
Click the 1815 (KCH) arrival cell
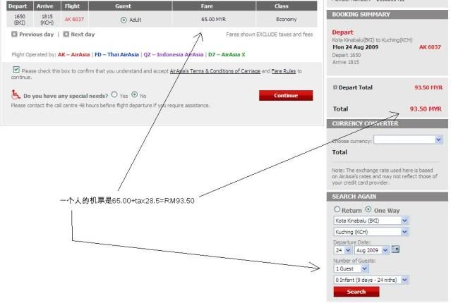click(x=47, y=19)
